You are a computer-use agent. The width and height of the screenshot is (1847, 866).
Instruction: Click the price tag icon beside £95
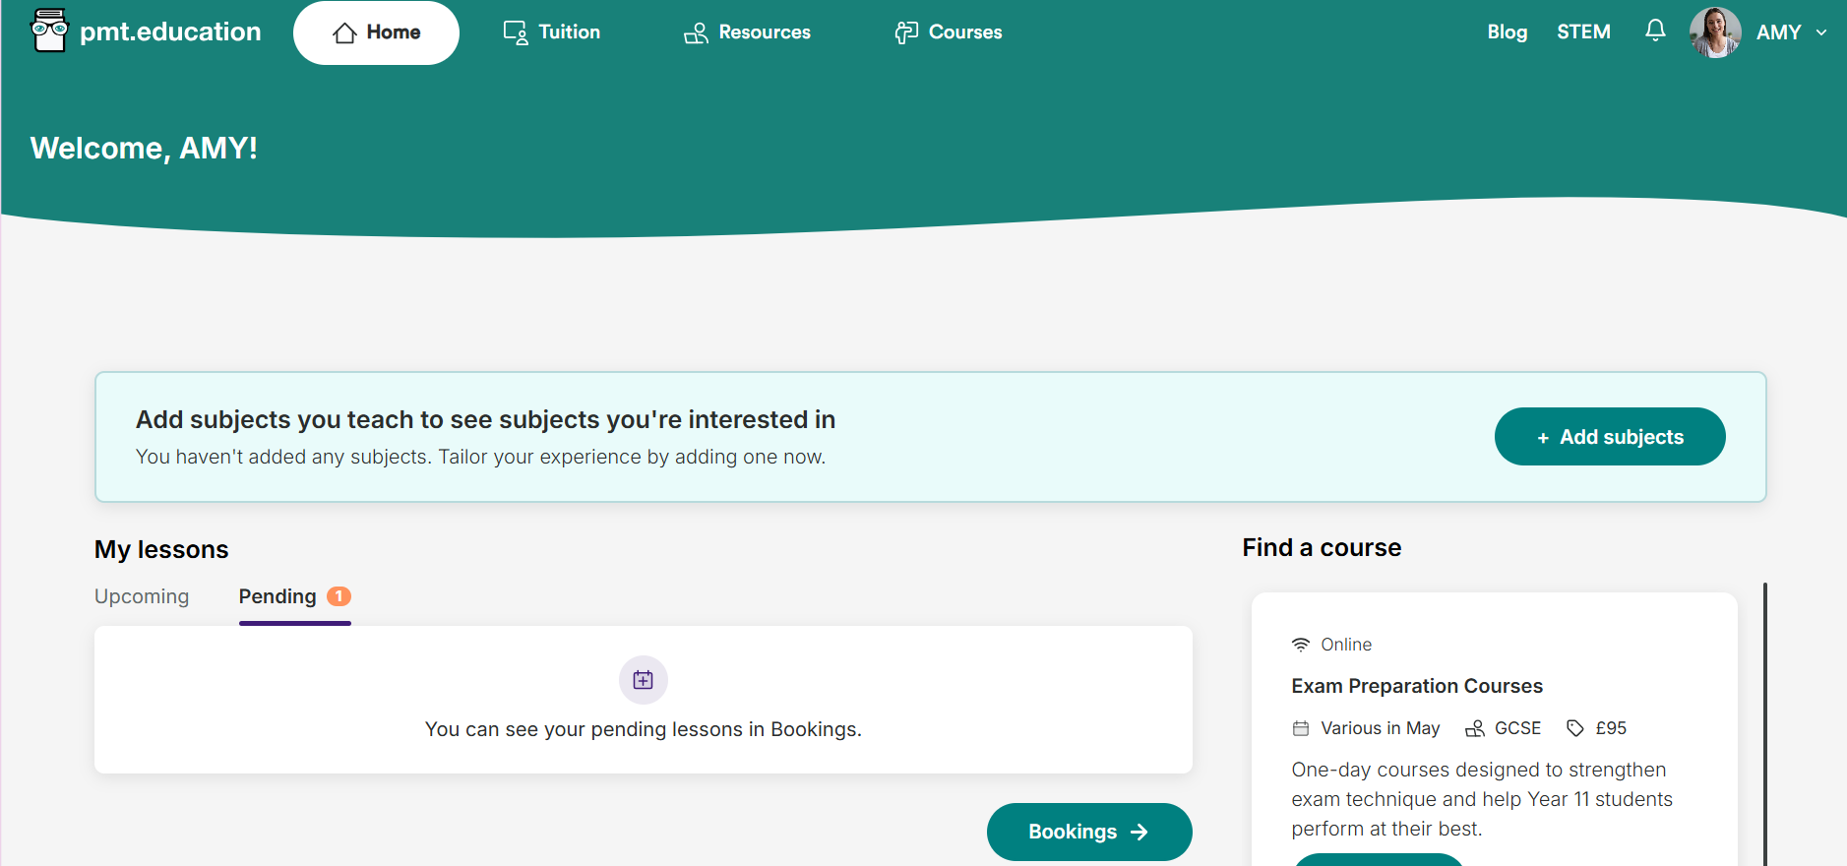pyautogui.click(x=1575, y=728)
